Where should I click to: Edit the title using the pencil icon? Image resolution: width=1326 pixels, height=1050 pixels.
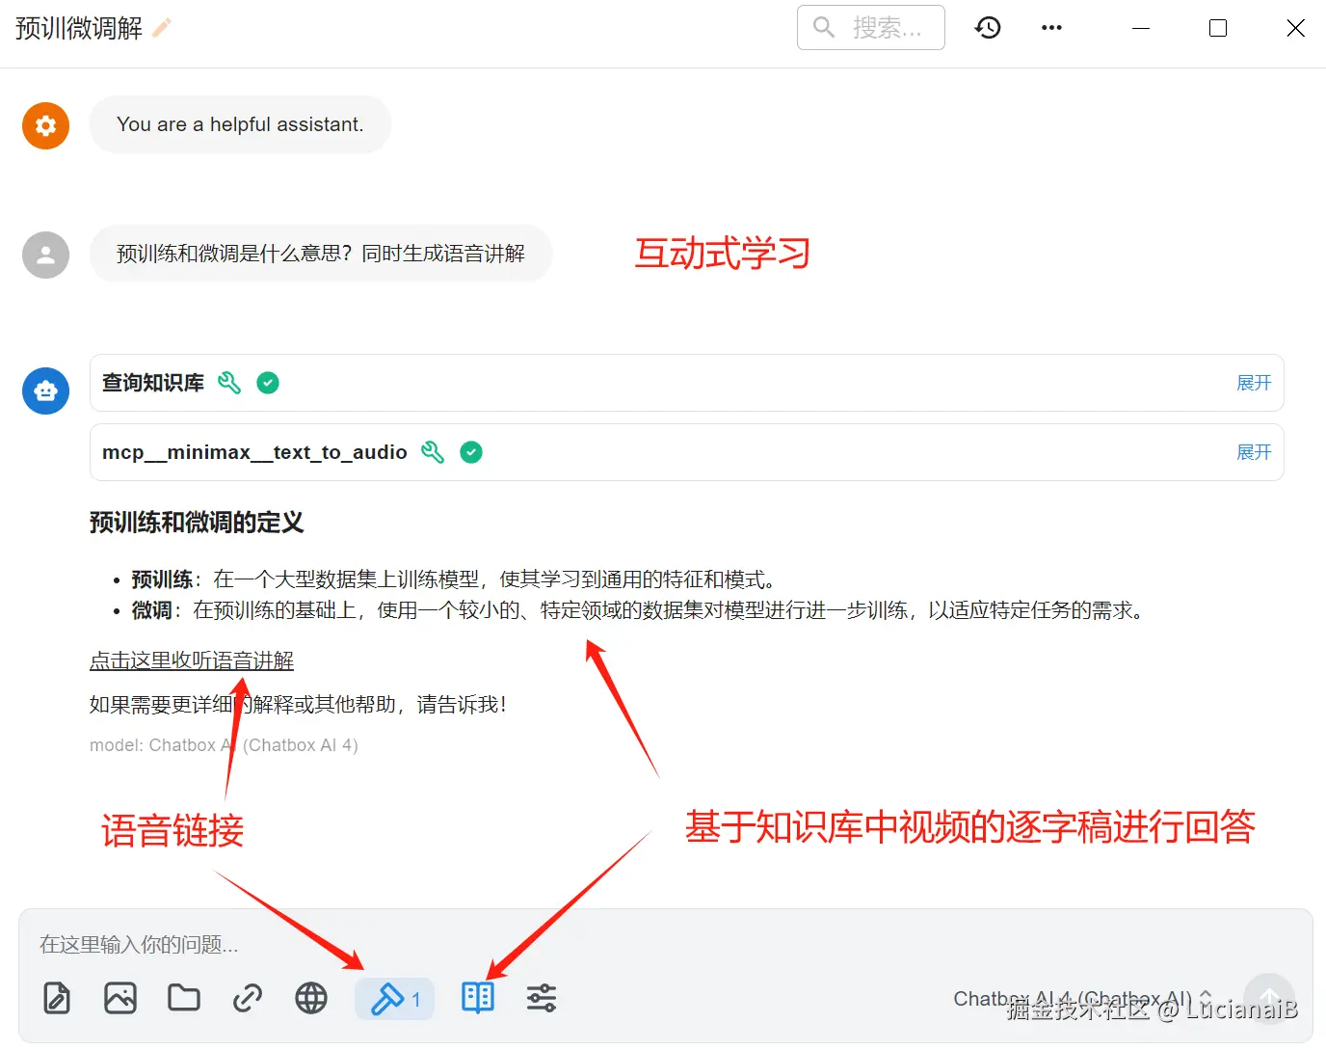click(x=160, y=27)
